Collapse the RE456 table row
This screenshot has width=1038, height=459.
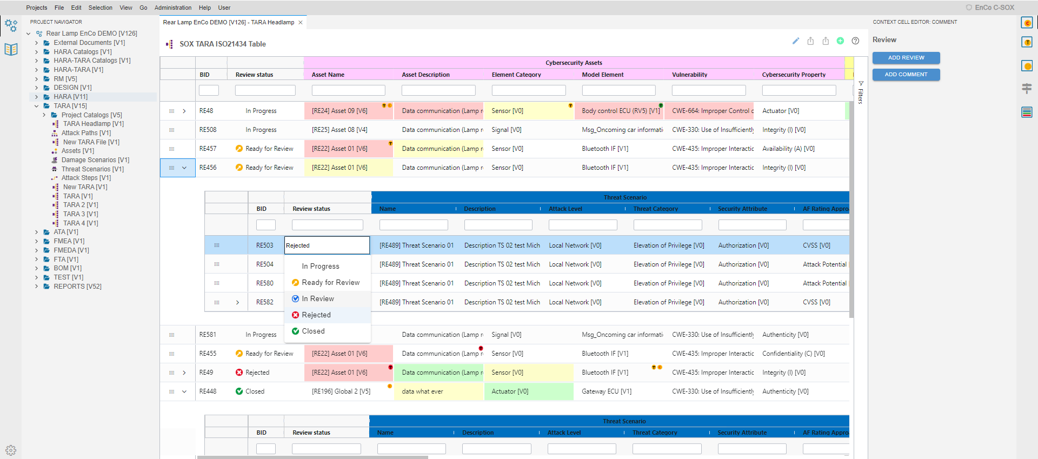click(x=184, y=168)
